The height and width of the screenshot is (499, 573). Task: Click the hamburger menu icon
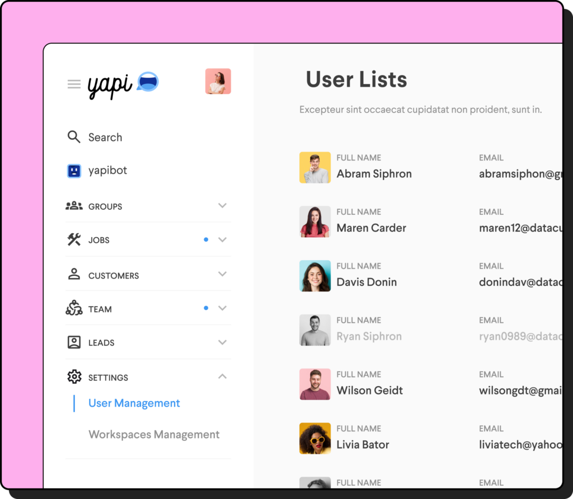pos(74,84)
